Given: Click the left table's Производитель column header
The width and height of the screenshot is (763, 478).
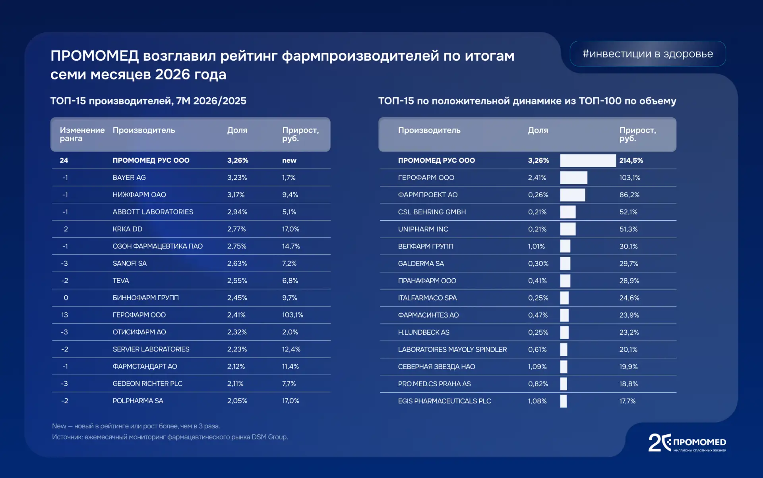Looking at the screenshot, I should [x=144, y=130].
